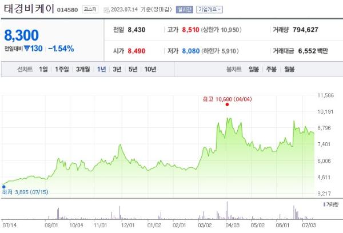Click the 실시간 button
The image size is (343, 233).
pos(185,10)
